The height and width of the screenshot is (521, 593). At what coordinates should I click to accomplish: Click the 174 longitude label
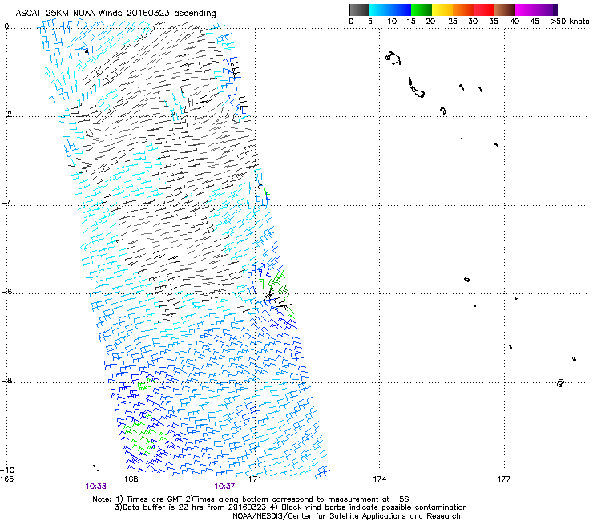(x=379, y=479)
